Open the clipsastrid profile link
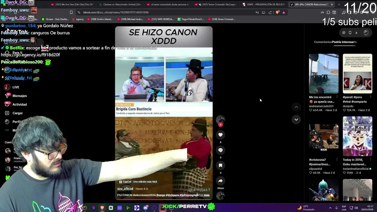Image resolution: width=377 pixels, height=212 pixels. pos(315,169)
